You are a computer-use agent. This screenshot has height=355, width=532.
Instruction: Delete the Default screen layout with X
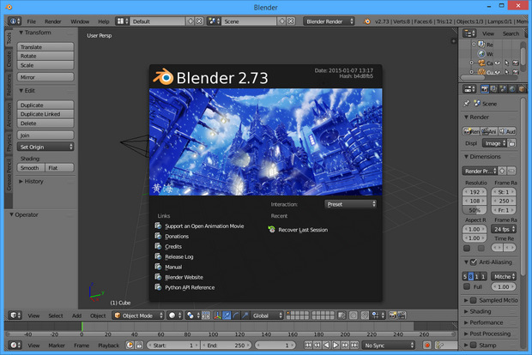coord(199,21)
